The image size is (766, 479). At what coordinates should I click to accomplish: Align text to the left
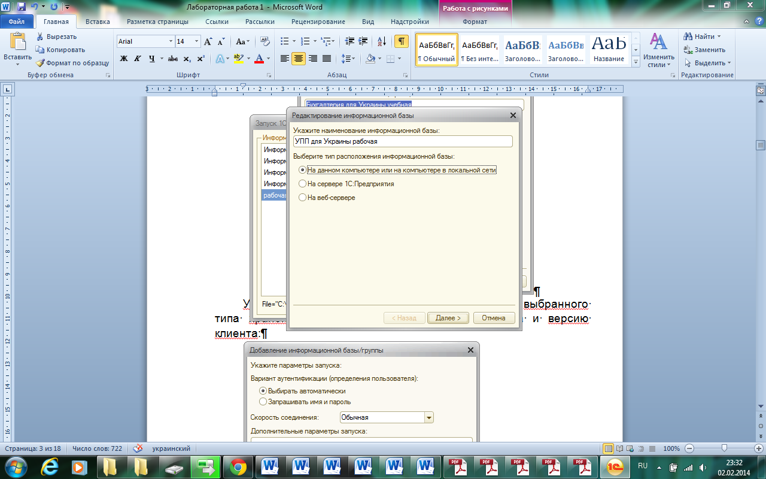[285, 59]
